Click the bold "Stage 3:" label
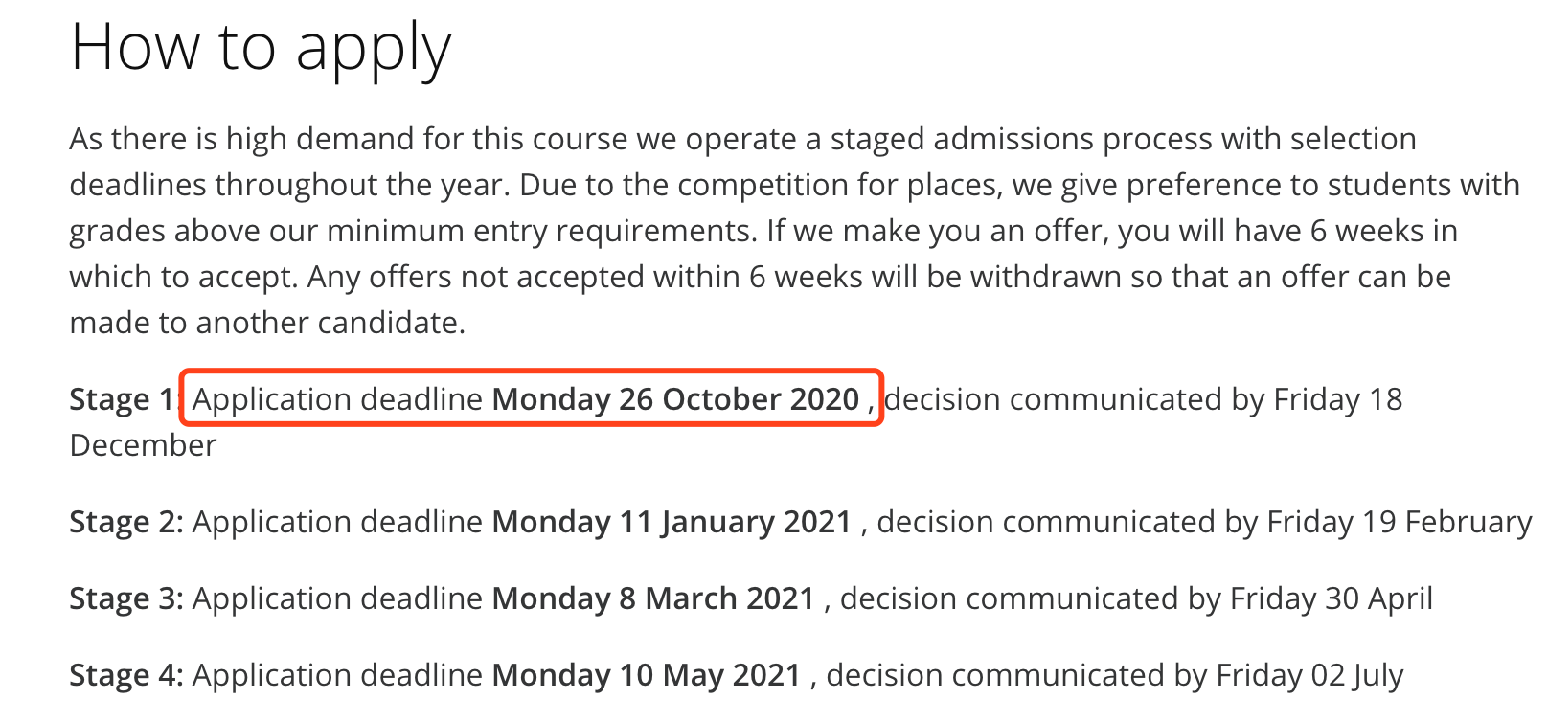Image resolution: width=1548 pixels, height=722 pixels. [x=126, y=598]
